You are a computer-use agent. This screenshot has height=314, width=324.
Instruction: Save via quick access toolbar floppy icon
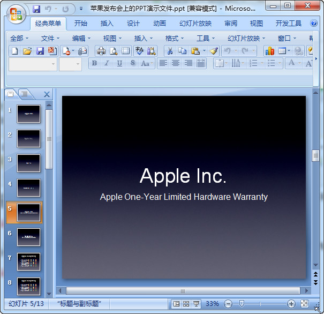(36, 9)
